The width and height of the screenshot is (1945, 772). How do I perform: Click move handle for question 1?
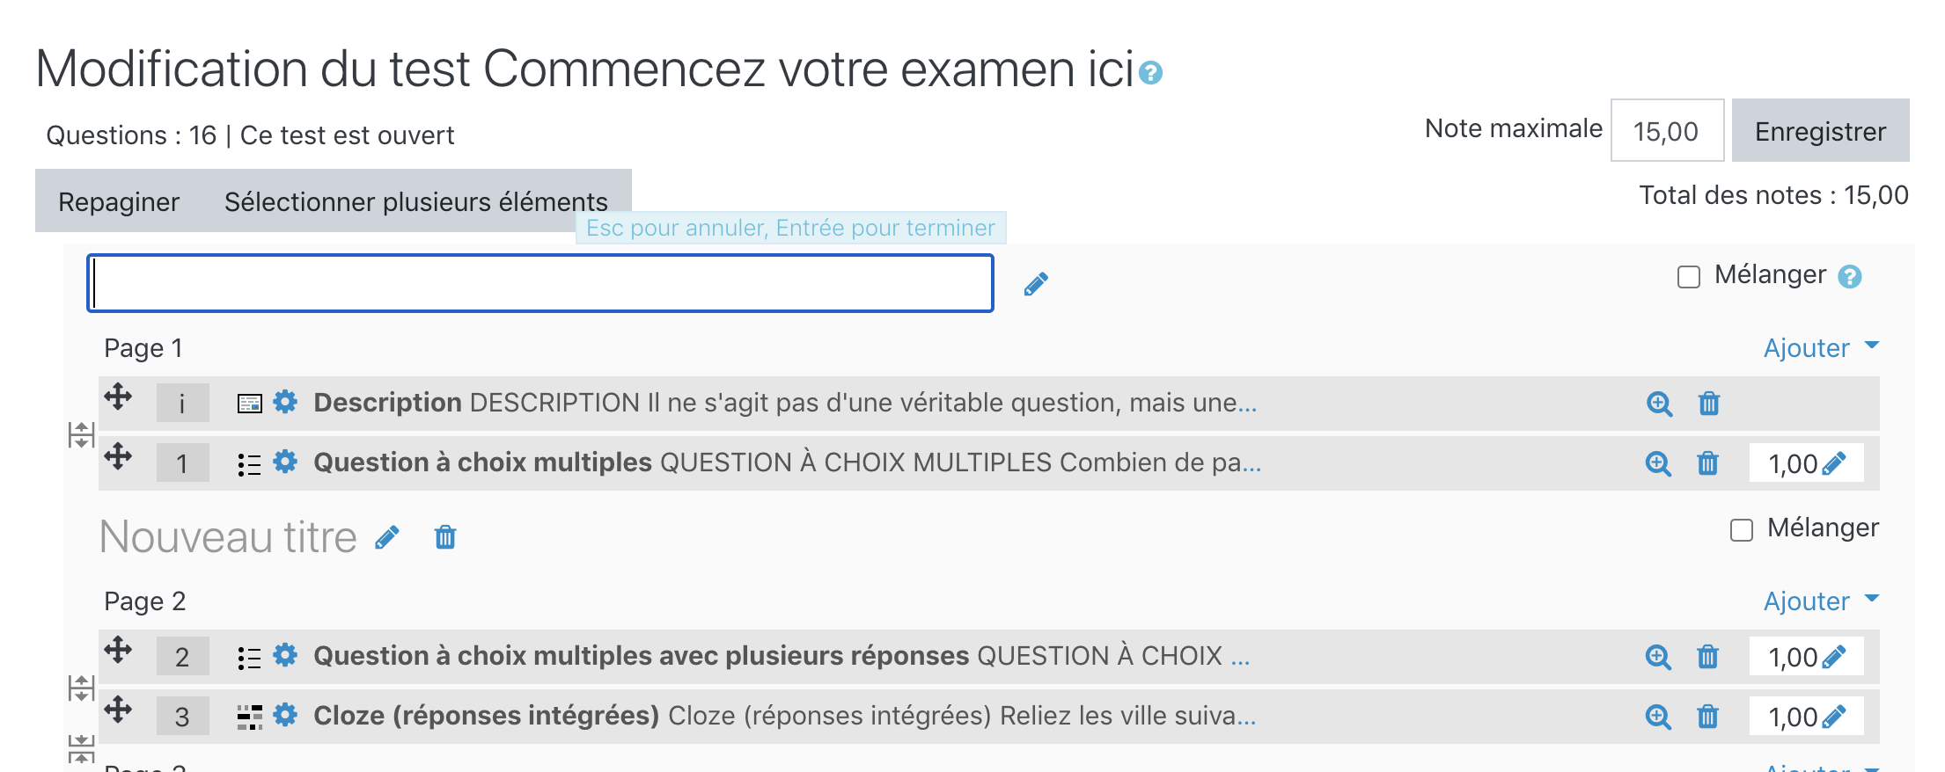[x=118, y=457]
